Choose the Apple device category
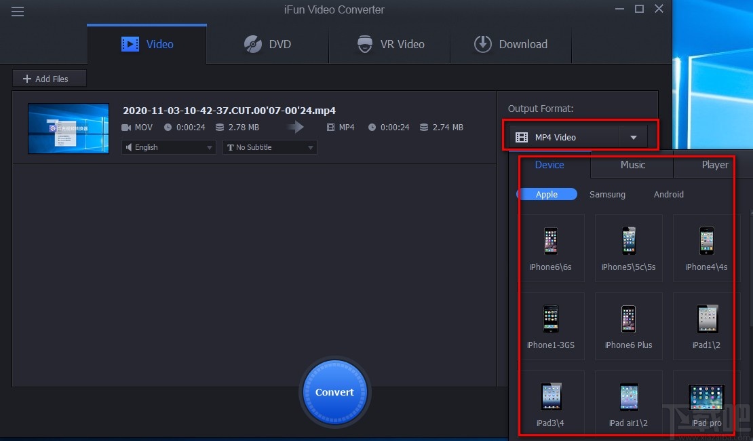The width and height of the screenshot is (753, 441). pyautogui.click(x=547, y=194)
